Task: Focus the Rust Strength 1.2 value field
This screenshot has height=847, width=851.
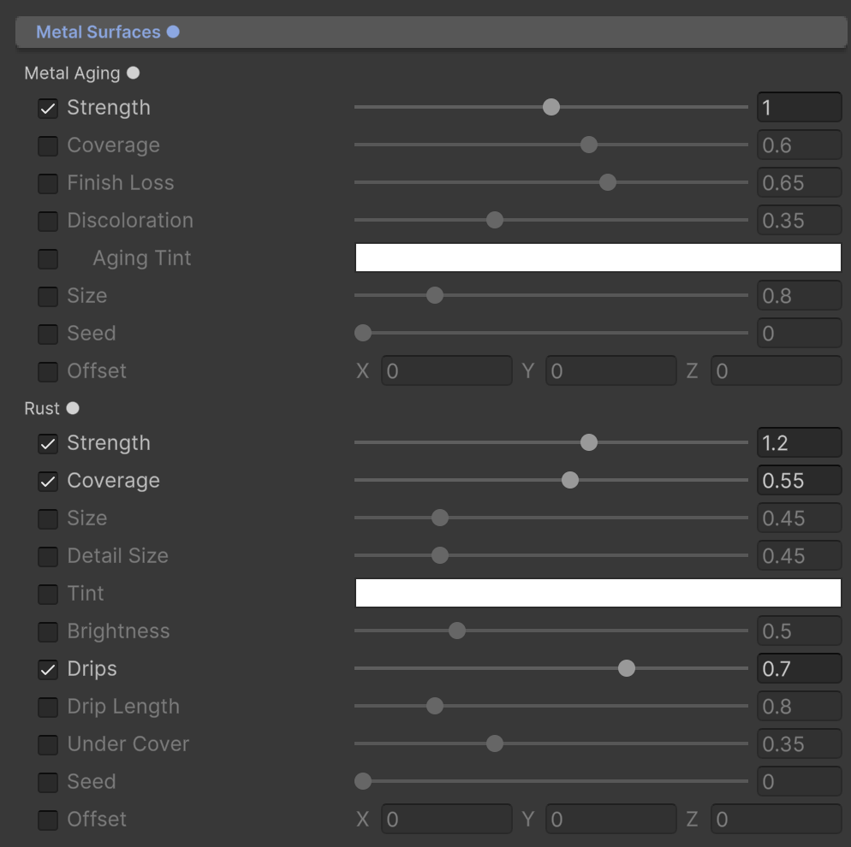Action: point(799,442)
